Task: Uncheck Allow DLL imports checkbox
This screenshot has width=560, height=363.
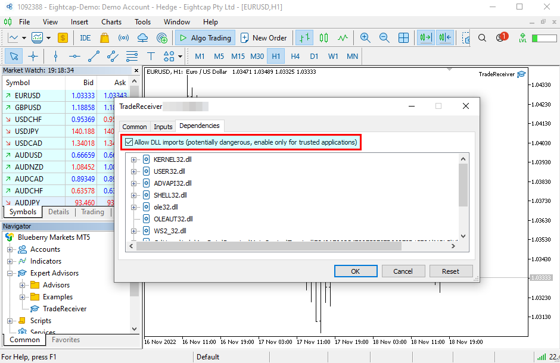Action: (129, 142)
